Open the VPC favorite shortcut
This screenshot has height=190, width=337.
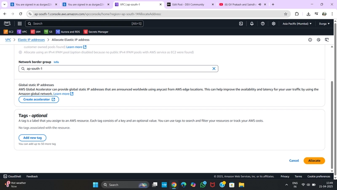[22, 32]
